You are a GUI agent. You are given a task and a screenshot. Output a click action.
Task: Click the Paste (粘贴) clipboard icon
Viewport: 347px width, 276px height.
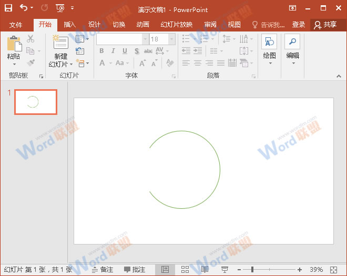click(x=14, y=44)
